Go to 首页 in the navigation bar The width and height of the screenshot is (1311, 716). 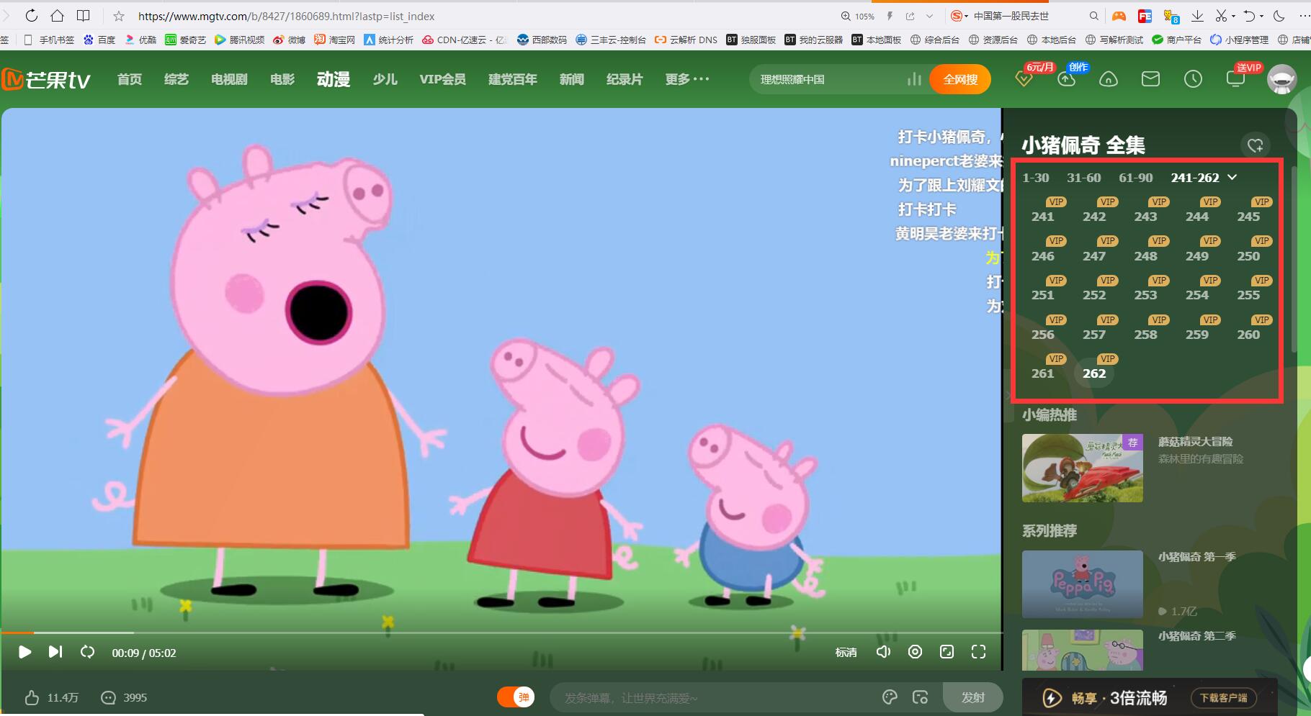[x=130, y=79]
